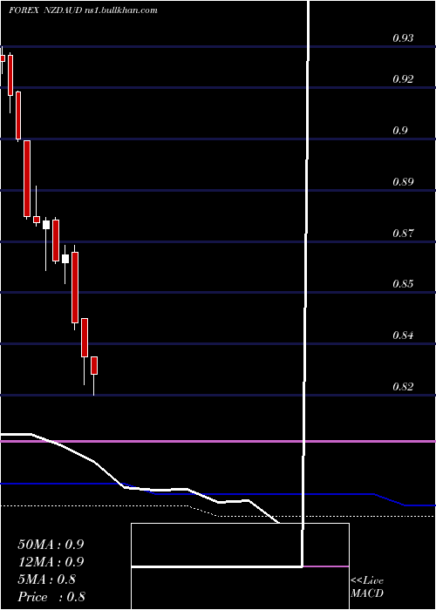Select the last red candlestick near 0.82

click(94, 366)
